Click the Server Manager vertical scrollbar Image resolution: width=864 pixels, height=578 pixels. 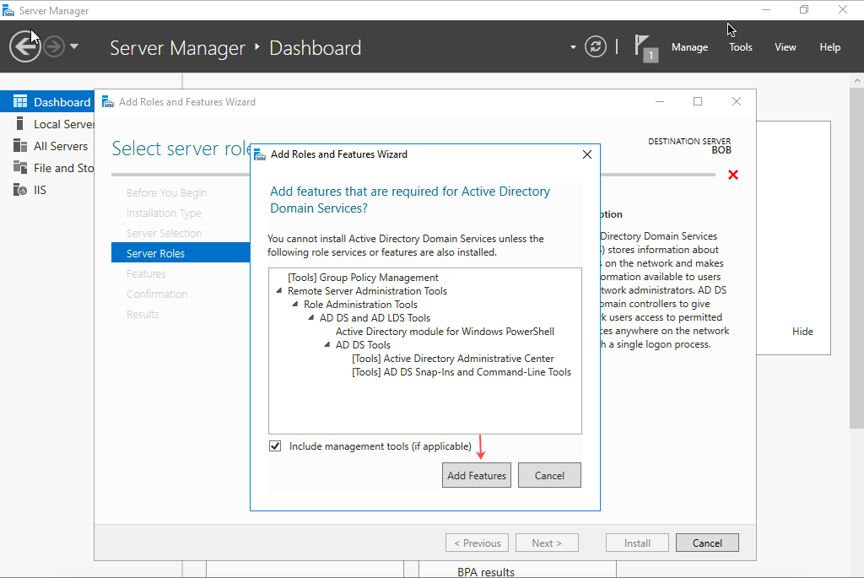click(857, 257)
